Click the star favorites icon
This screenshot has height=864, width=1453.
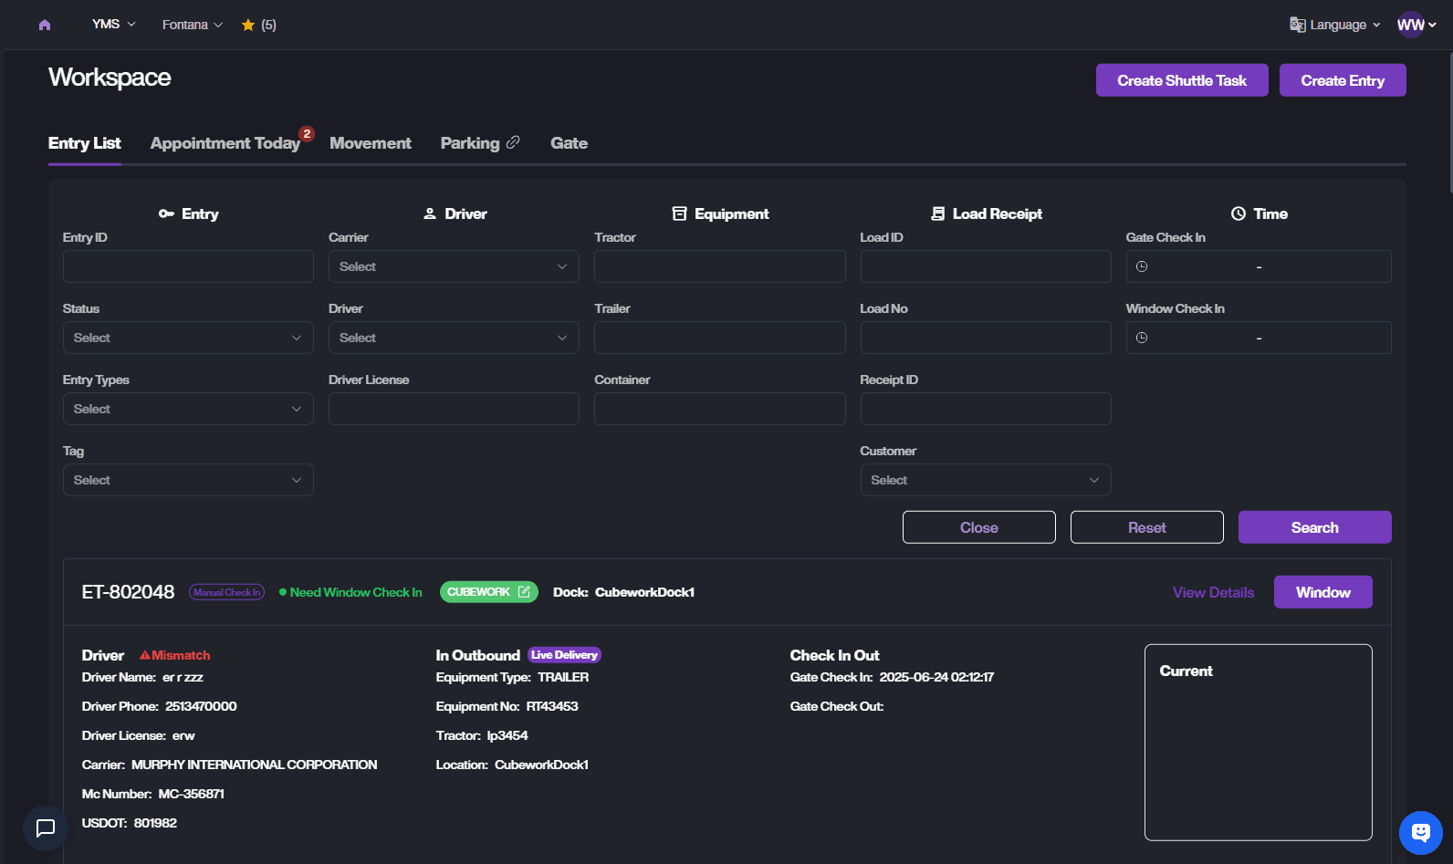coord(247,25)
